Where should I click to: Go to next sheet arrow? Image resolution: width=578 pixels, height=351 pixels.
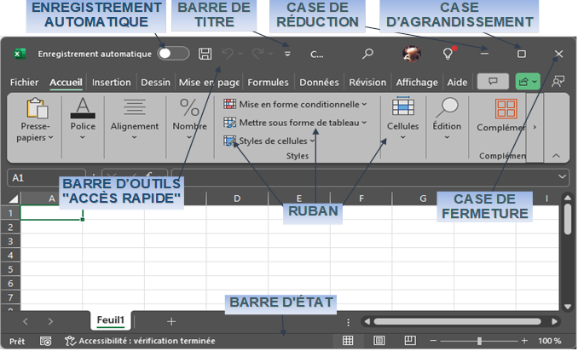(x=50, y=321)
